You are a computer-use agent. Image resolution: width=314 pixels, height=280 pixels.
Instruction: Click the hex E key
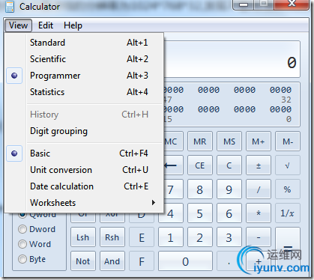click(x=142, y=237)
